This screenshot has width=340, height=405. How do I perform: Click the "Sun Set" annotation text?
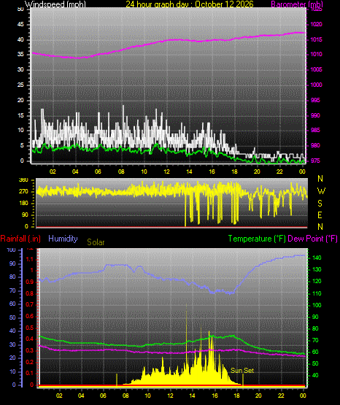point(242,371)
